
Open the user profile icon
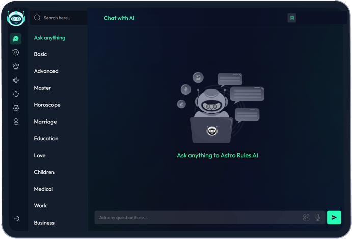click(16, 122)
